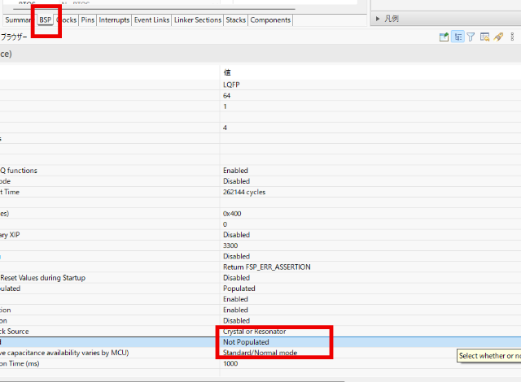Toggle the Show Categories tree icon
Screen dimensions: 521x382
click(x=458, y=37)
